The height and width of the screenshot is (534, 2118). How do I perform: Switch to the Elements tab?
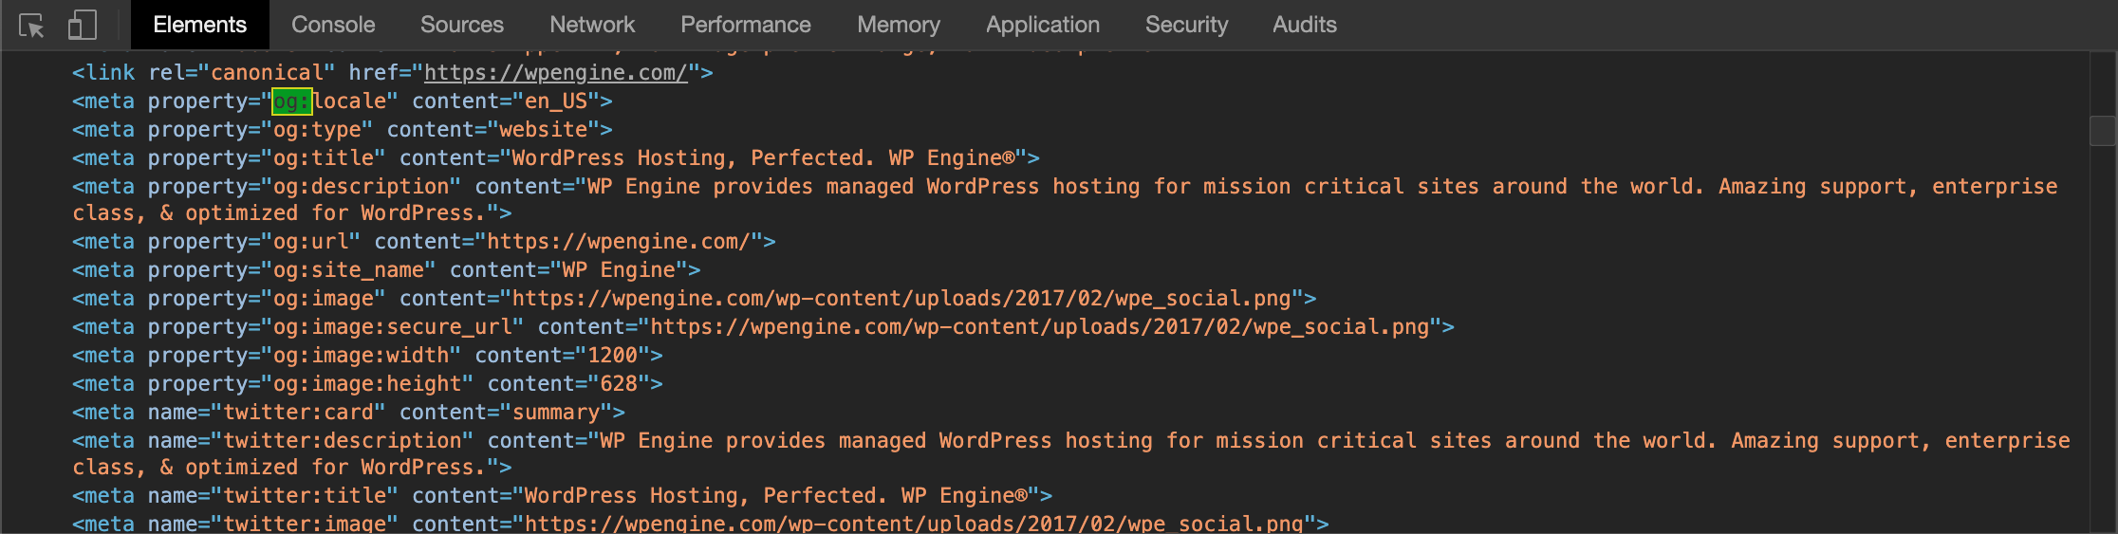(x=199, y=25)
